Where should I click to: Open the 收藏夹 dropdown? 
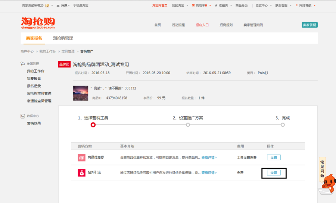pos(231,6)
